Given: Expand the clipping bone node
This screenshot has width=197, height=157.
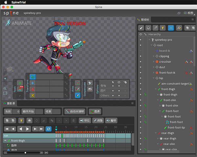Looking at the screenshot, I should tap(154, 56).
